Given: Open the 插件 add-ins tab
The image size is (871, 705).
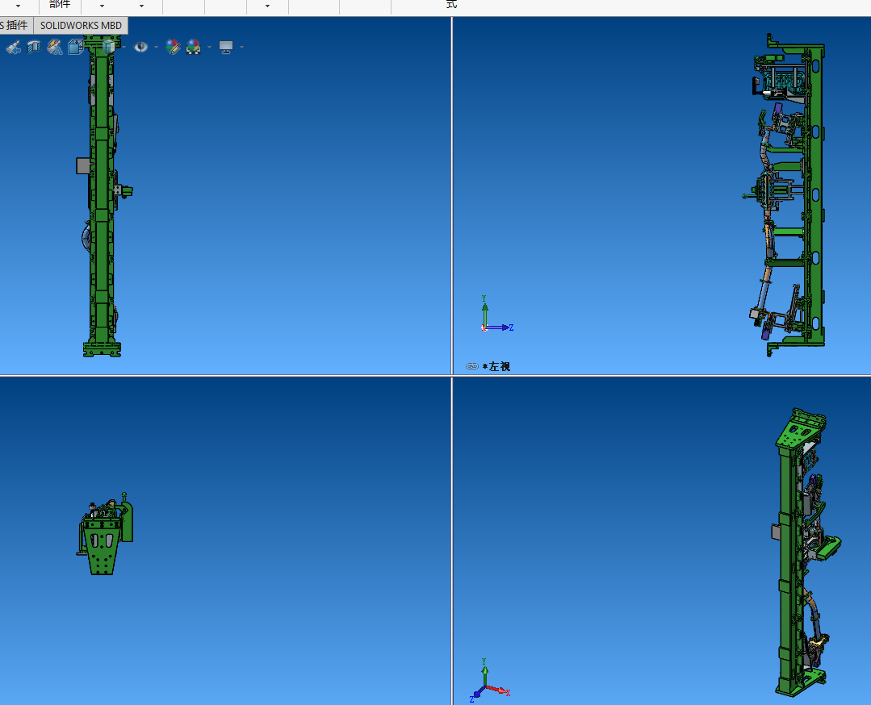Looking at the screenshot, I should [15, 25].
